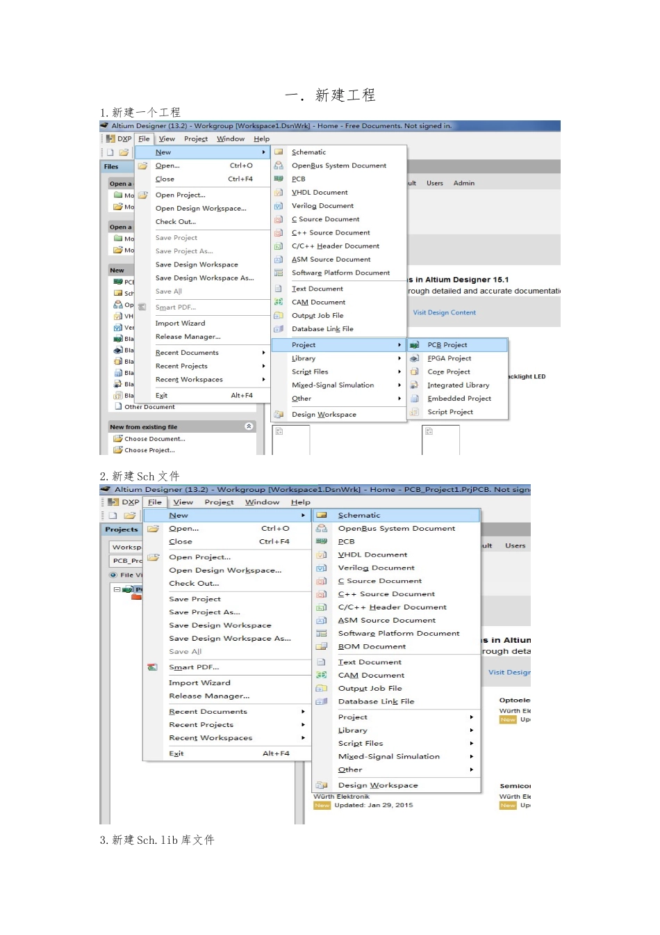660x935 pixels.
Task: Click the Embedded Project icon in the Project submenu
Action: [414, 399]
